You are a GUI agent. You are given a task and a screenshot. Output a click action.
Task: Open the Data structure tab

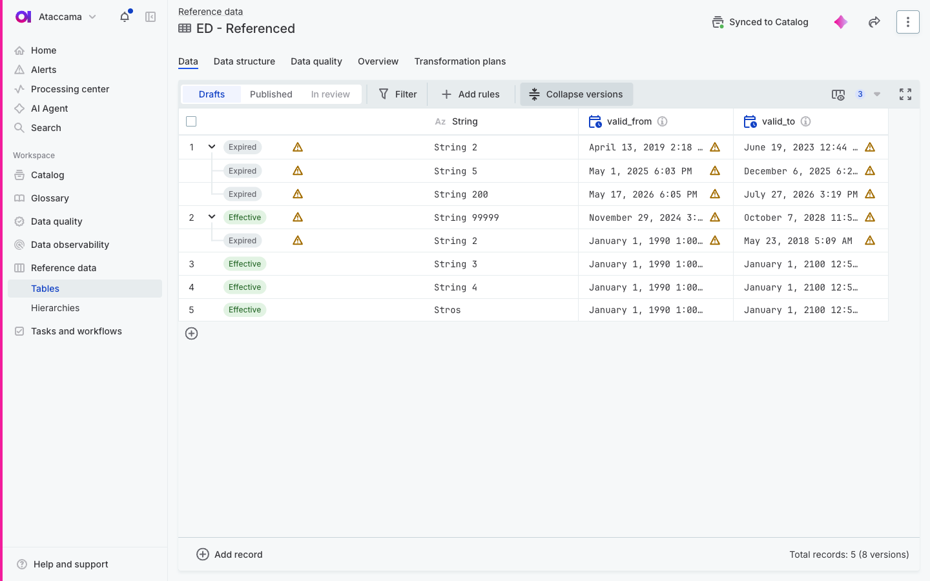click(x=244, y=61)
